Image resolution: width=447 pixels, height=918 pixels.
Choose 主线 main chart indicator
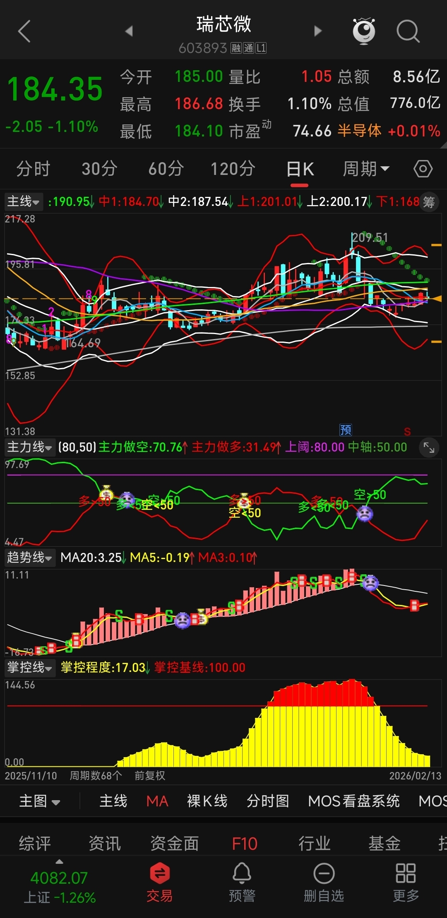coord(113,801)
